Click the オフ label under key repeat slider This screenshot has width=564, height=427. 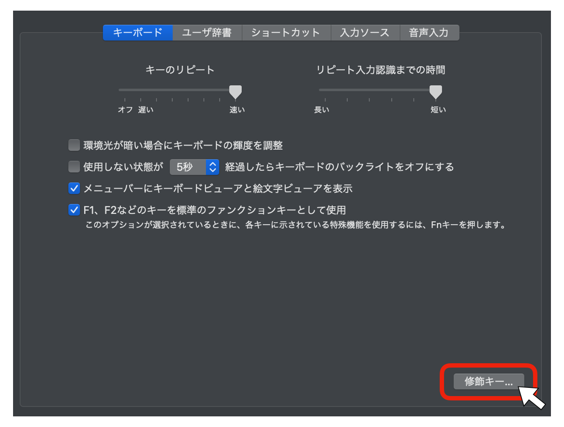(125, 110)
